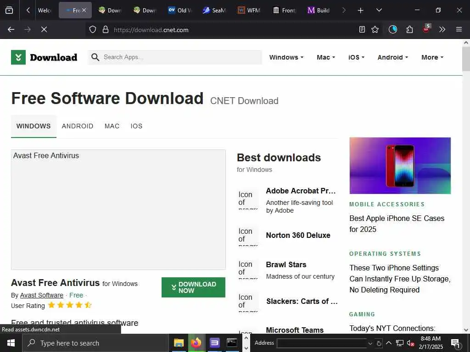Screen dimensions: 470x352
Task: Expand the Android navigation dropdown
Action: tap(393, 57)
